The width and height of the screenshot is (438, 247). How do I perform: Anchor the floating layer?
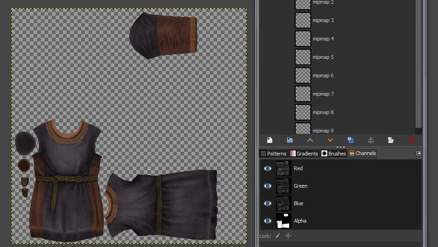[x=371, y=140]
